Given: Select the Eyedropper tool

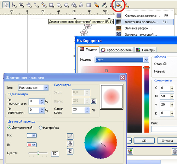Looking at the screenshot, I should click(x=104, y=5).
